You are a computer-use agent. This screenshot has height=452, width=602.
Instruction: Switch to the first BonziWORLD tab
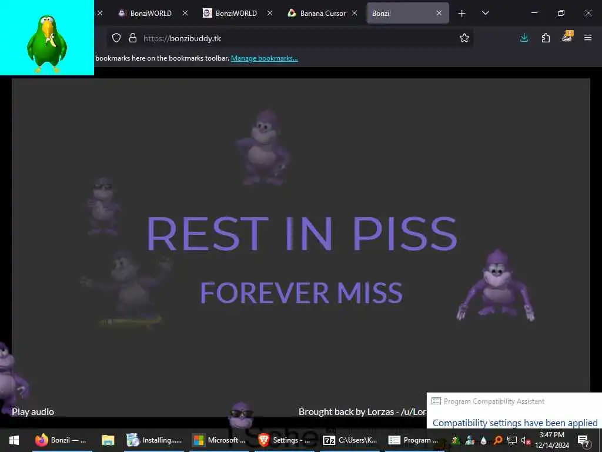145,13
